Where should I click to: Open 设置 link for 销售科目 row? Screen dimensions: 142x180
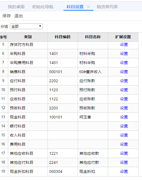pyautogui.click(x=124, y=72)
